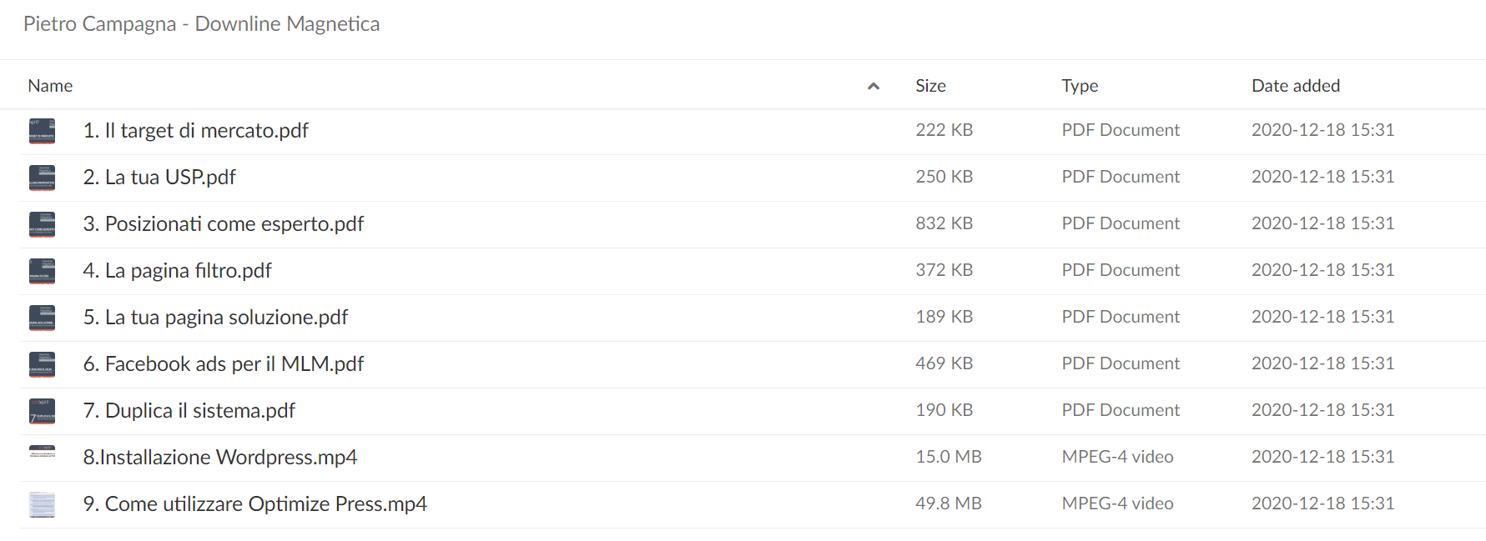
Task: Toggle sort order with the Name column arrow
Action: 874,86
